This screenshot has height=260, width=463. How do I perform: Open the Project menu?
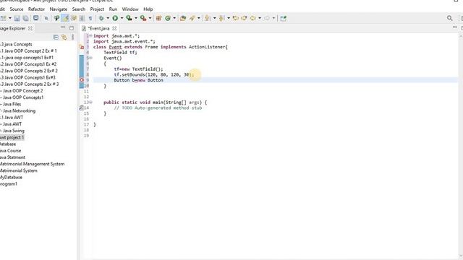click(x=97, y=9)
